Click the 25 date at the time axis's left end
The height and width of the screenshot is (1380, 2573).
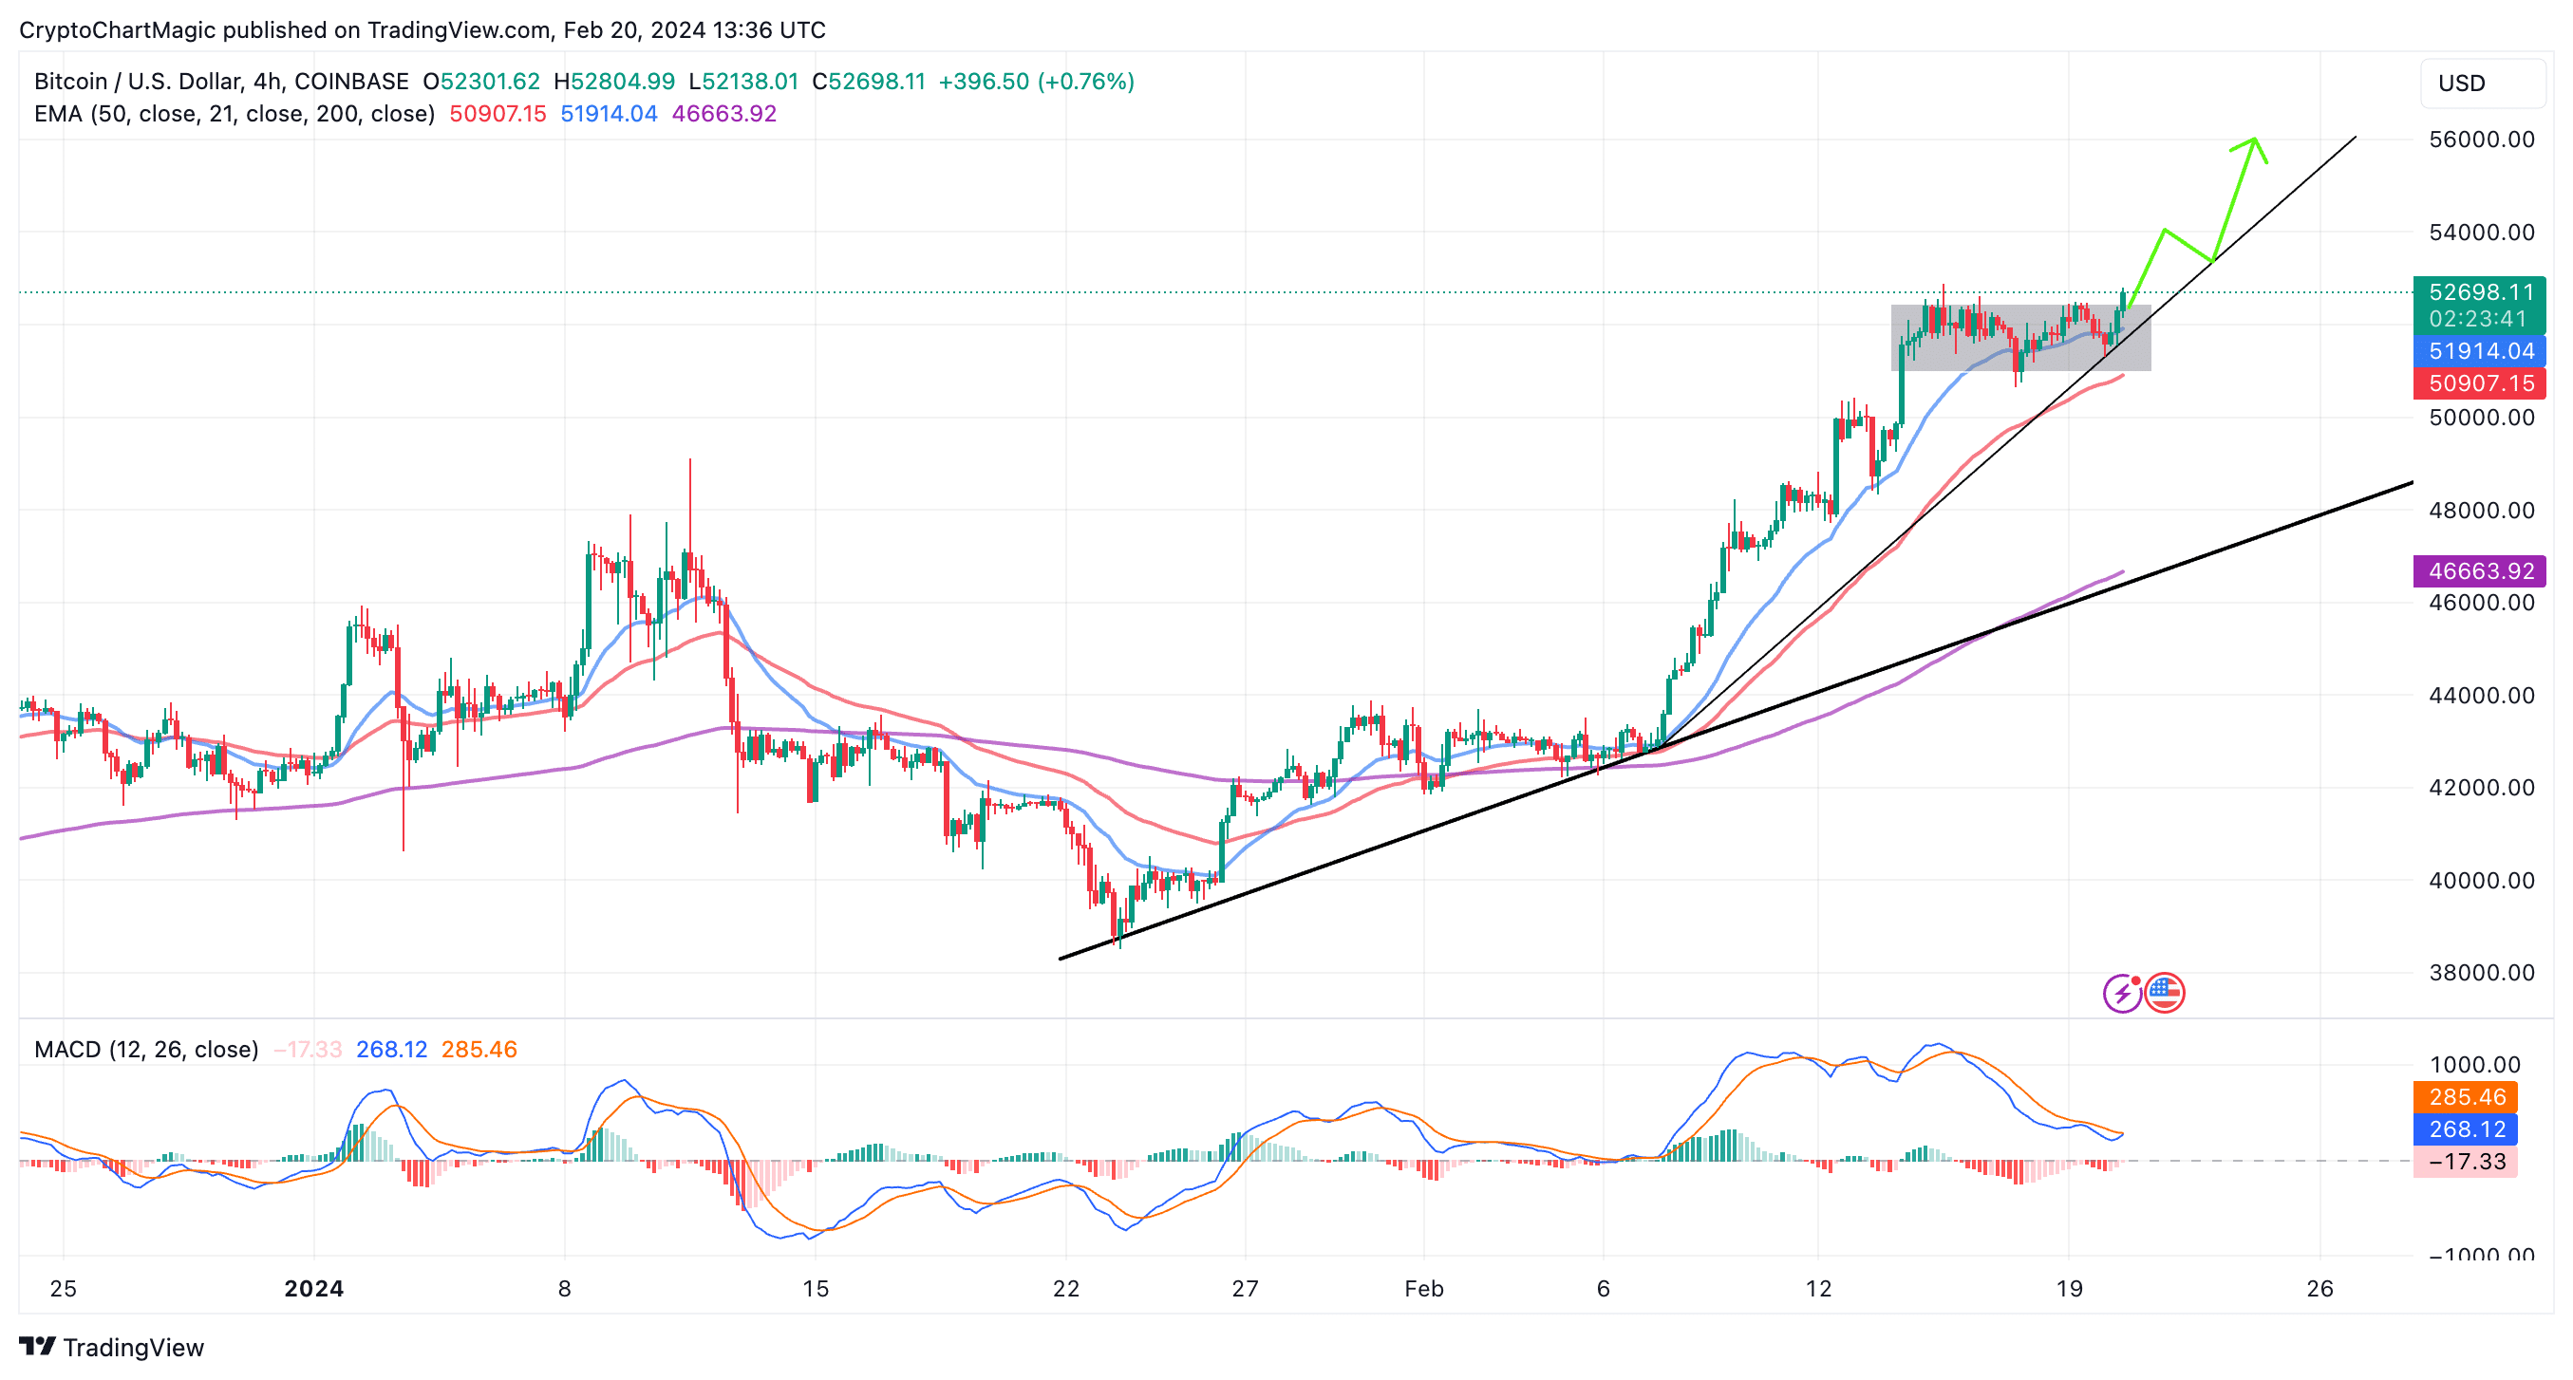pos(63,1288)
